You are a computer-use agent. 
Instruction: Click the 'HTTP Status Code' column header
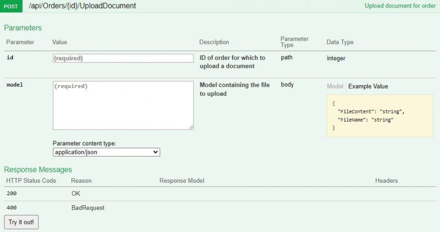pyautogui.click(x=31, y=181)
